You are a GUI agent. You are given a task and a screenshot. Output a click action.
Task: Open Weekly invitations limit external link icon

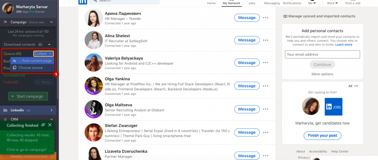52,156
